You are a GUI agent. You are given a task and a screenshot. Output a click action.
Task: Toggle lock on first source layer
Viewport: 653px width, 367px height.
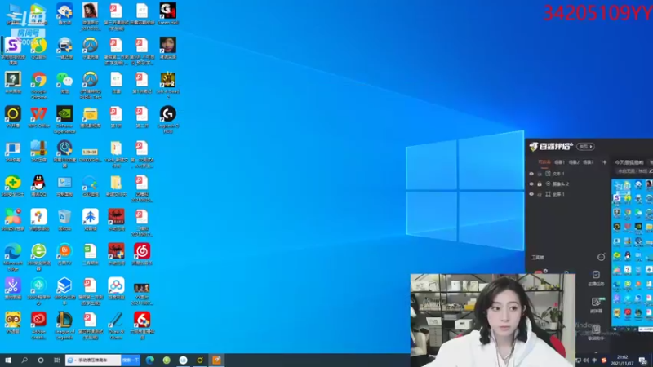pyautogui.click(x=540, y=174)
